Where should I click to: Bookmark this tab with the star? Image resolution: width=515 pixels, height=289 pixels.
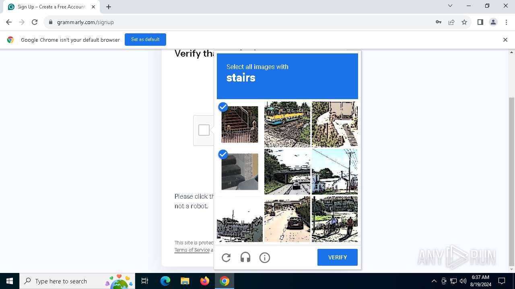464,22
